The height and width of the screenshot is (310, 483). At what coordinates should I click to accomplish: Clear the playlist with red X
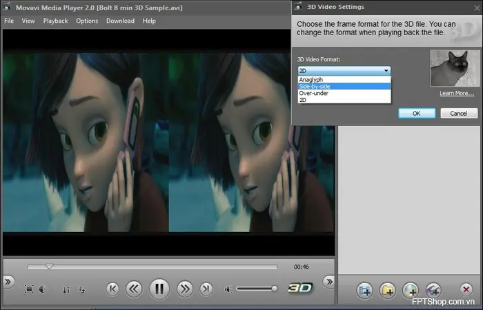tap(466, 290)
